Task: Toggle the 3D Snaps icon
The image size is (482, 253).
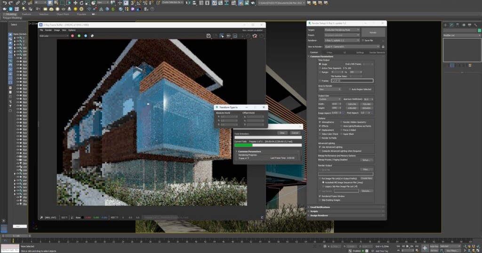Action: point(133,3)
